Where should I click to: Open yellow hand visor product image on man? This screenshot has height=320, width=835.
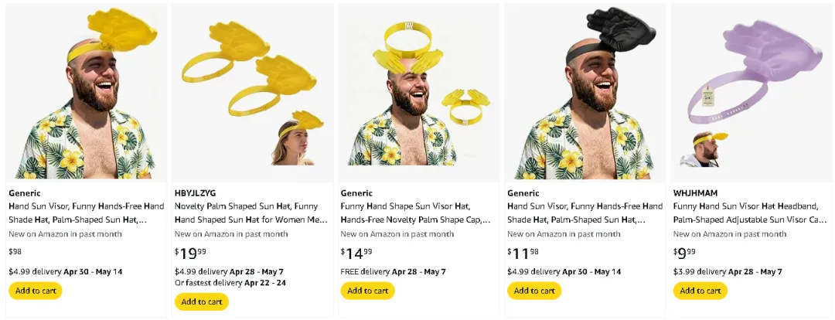tap(87, 93)
